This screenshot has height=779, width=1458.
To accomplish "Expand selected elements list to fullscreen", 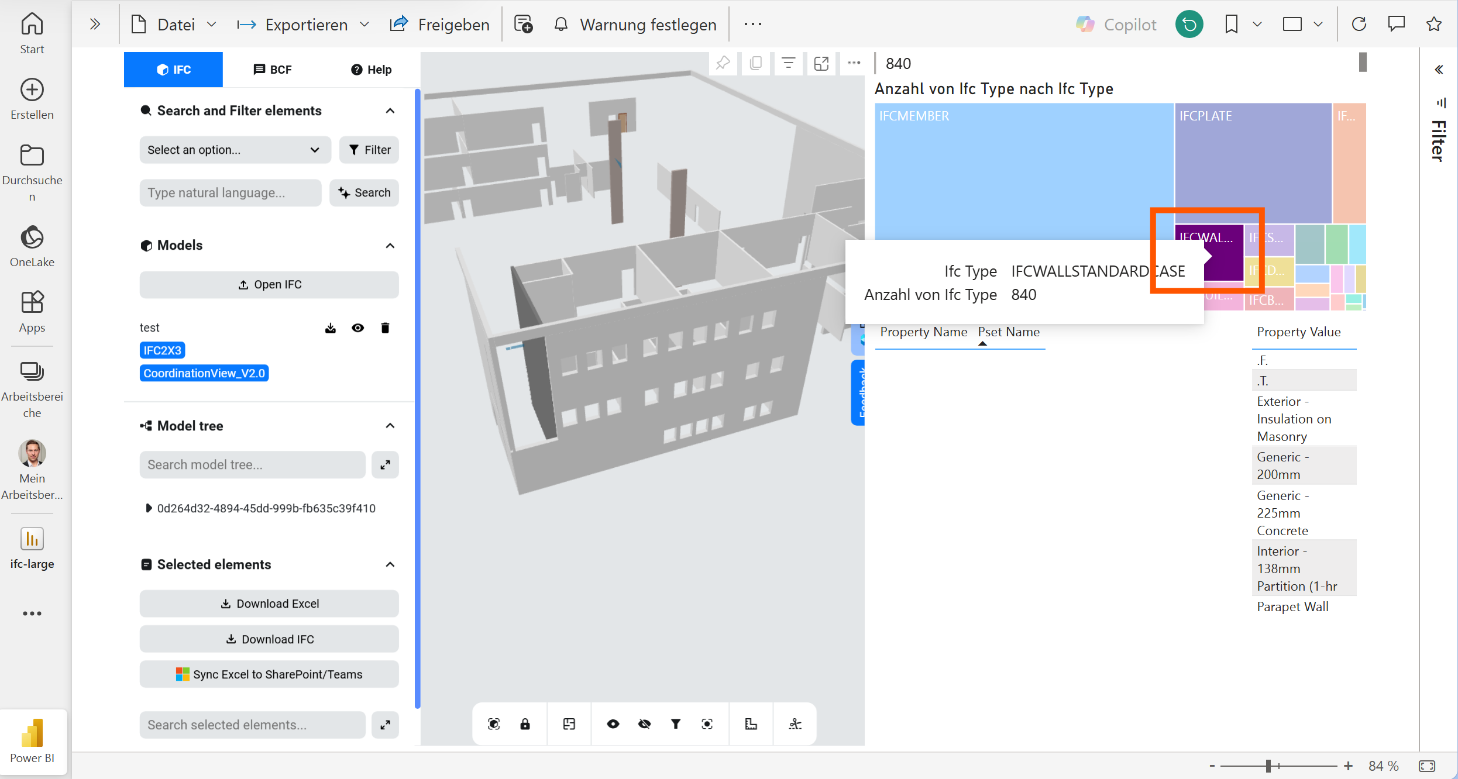I will 385,725.
